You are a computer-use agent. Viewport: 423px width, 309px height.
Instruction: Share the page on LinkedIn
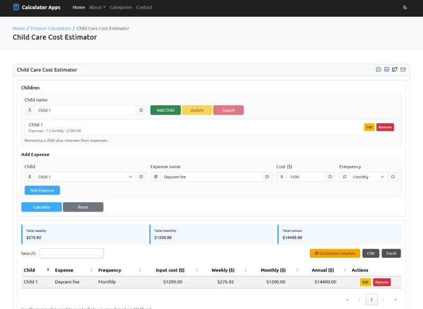click(x=387, y=69)
